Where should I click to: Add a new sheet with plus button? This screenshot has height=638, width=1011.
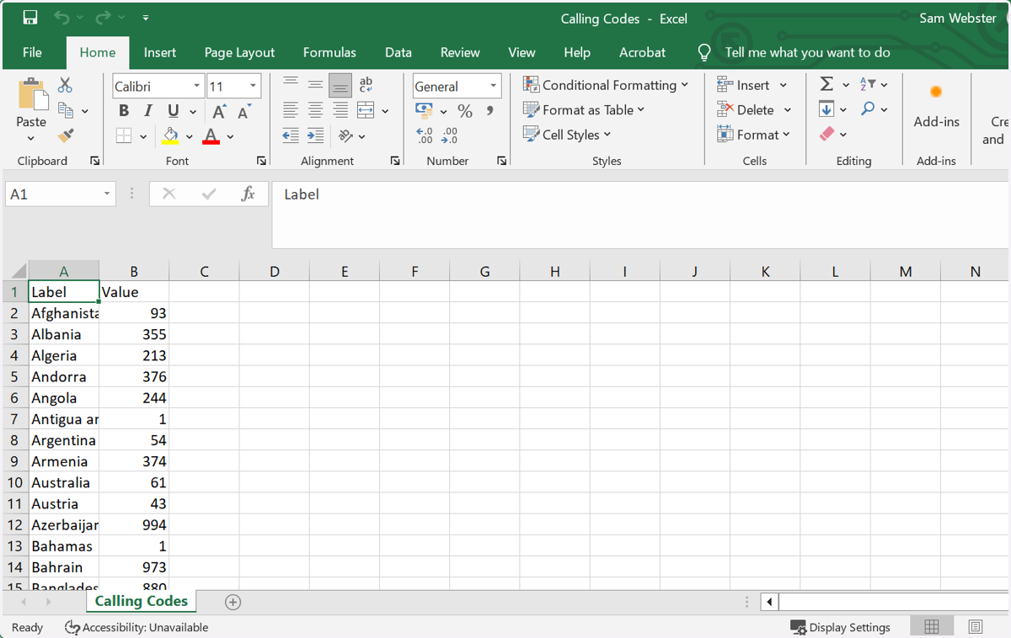(233, 602)
